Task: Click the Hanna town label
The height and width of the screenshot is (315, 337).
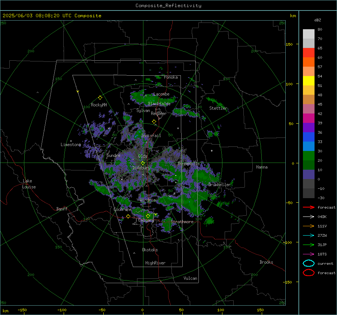Action: coord(262,167)
